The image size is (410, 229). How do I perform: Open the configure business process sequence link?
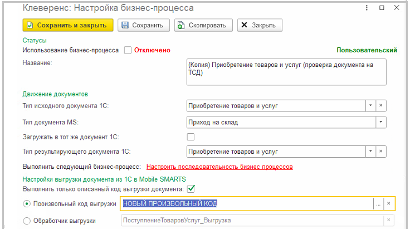(219, 167)
